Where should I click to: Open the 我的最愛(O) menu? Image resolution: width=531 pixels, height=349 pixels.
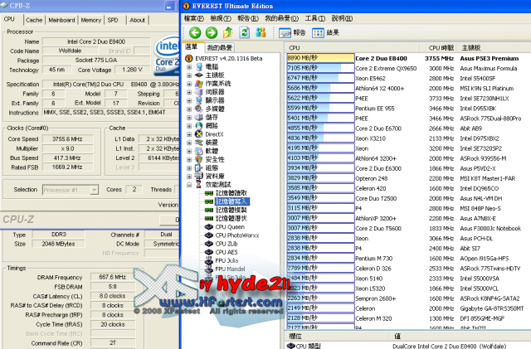pos(281,18)
